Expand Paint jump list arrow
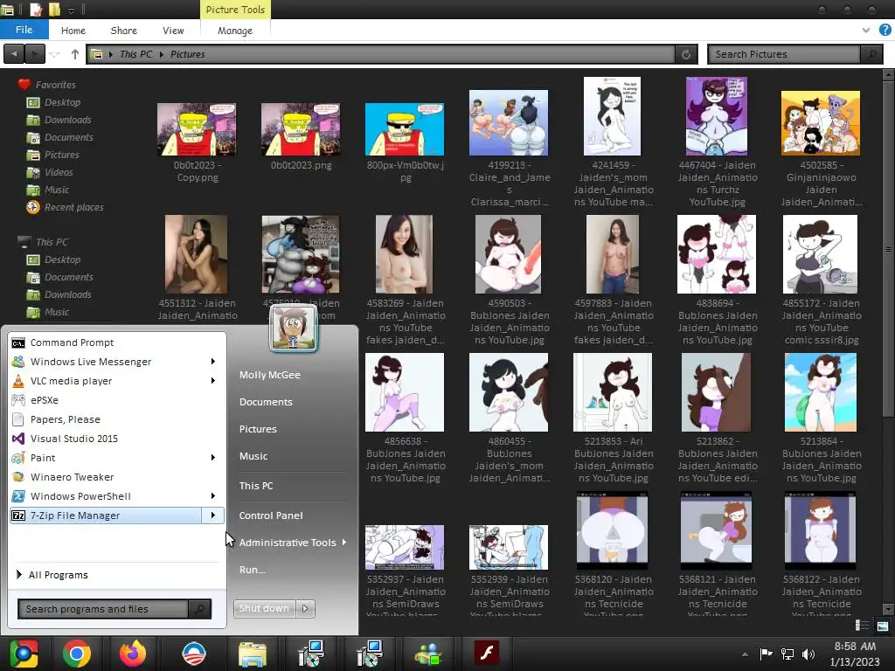895x671 pixels. (x=213, y=458)
